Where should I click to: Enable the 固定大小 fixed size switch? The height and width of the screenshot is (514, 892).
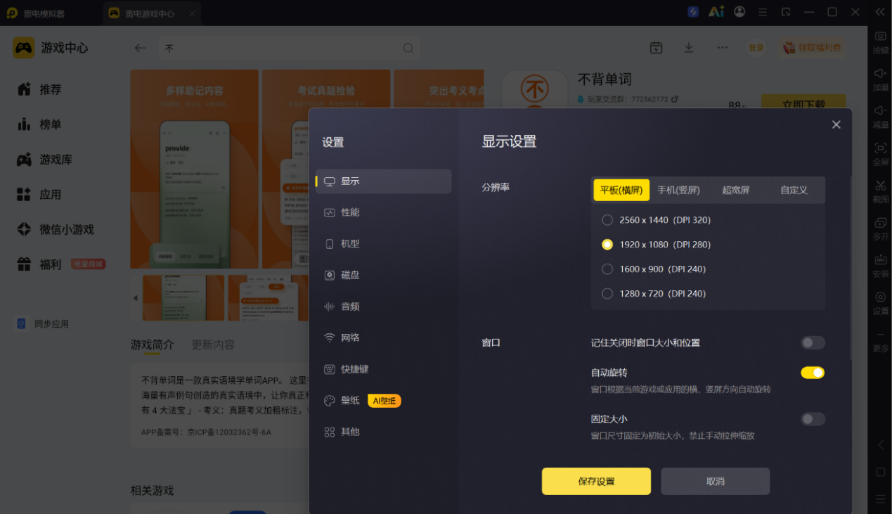(813, 419)
